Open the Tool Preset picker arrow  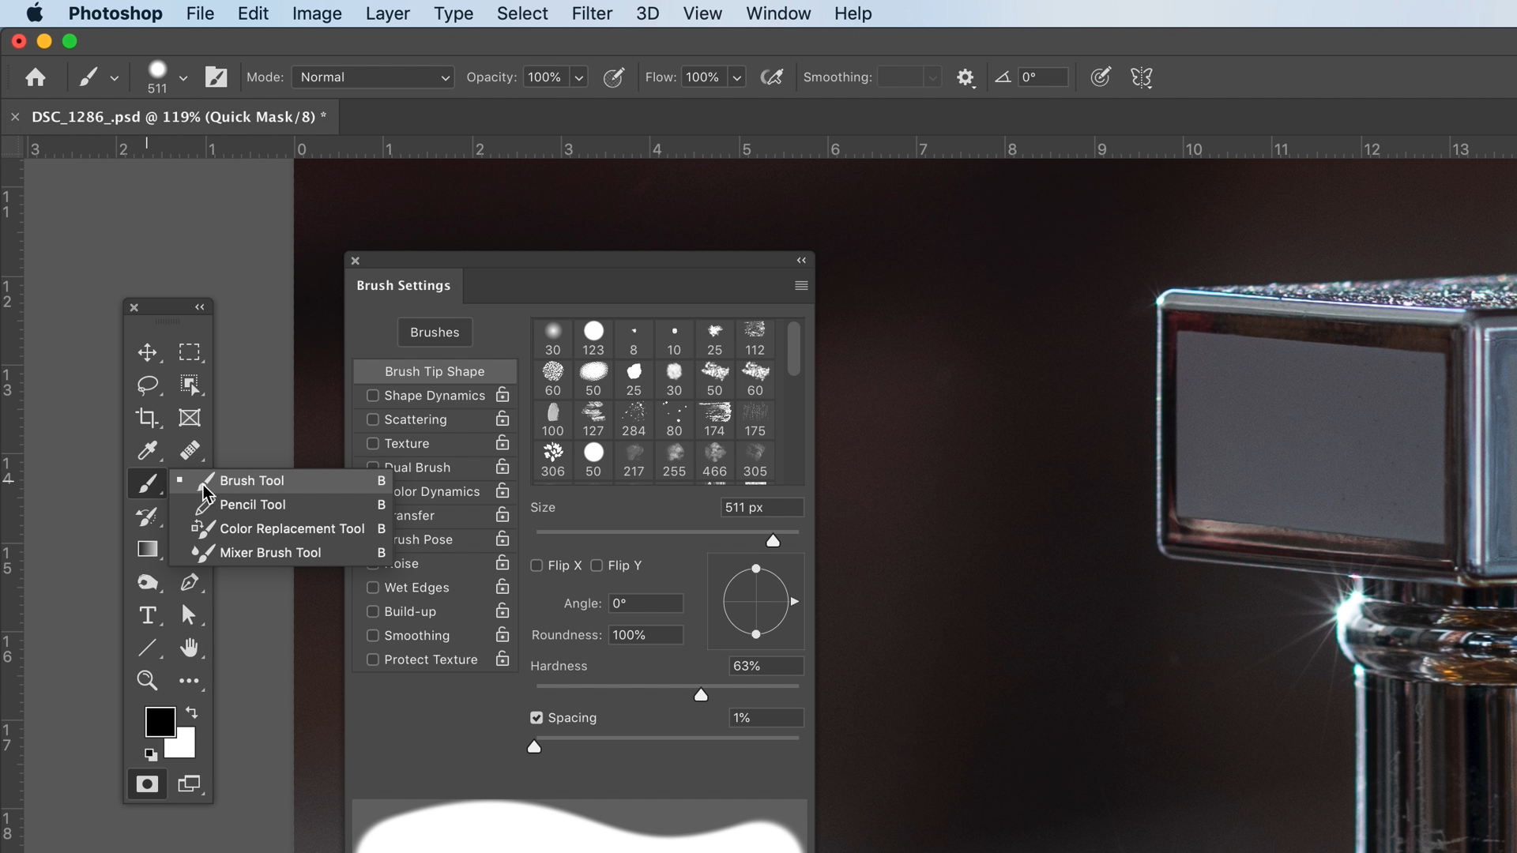tap(115, 77)
